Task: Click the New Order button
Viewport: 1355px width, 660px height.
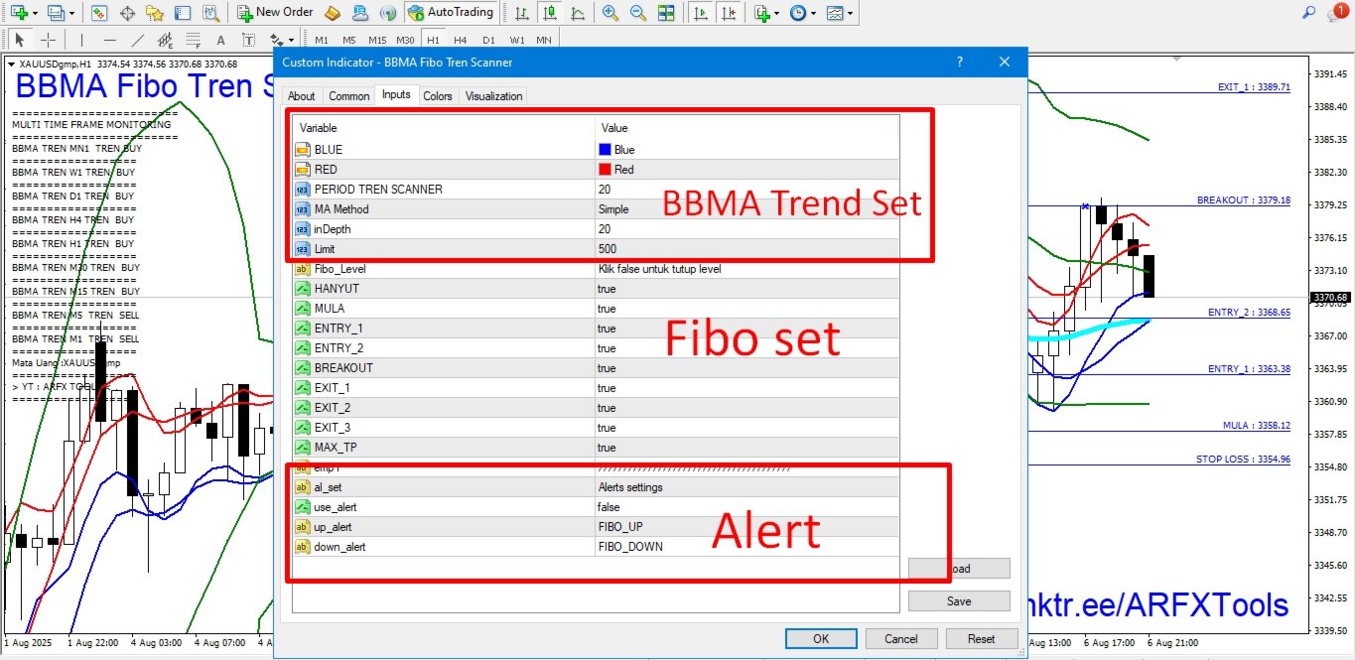Action: [x=275, y=13]
